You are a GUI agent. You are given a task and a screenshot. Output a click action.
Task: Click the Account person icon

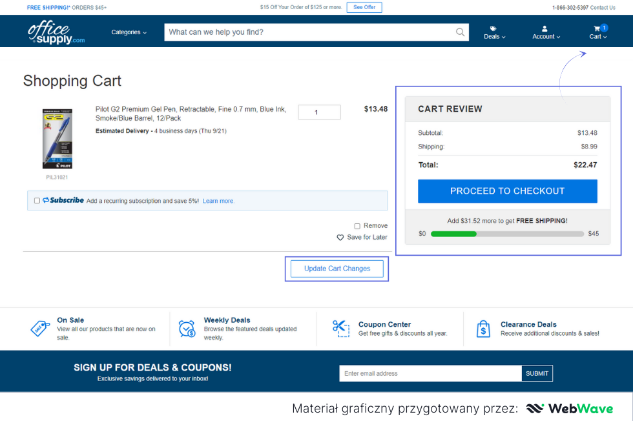[x=545, y=28]
